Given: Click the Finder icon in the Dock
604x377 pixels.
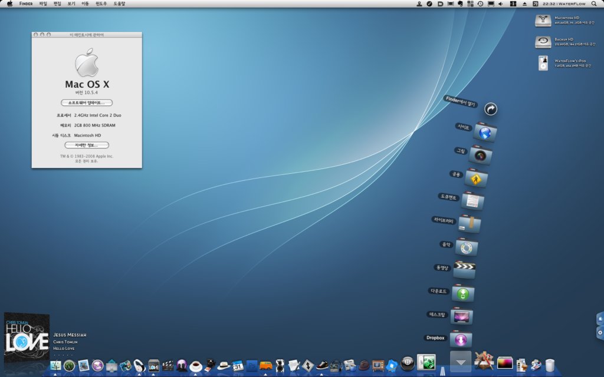Looking at the screenshot, I should click(x=55, y=365).
